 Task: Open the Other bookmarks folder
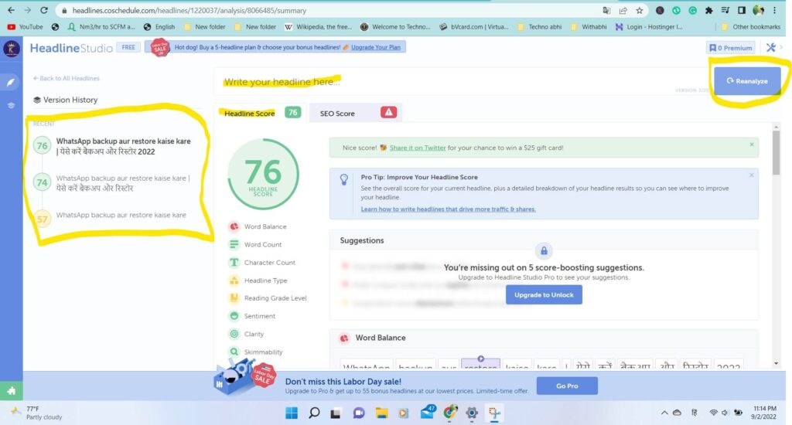tap(750, 27)
